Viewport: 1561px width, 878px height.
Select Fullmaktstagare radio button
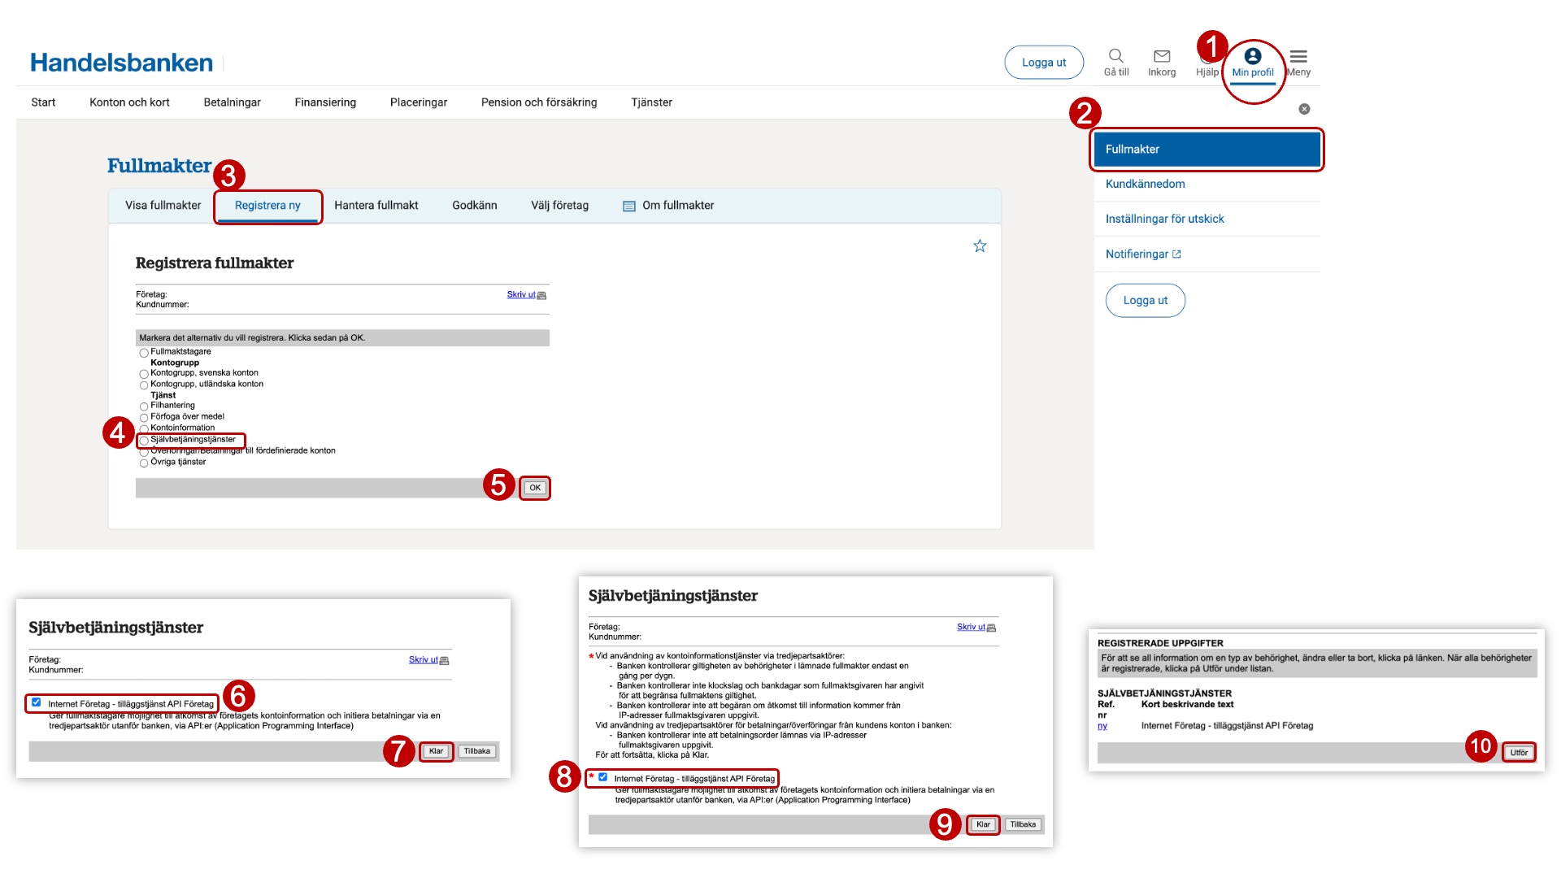pyautogui.click(x=144, y=353)
